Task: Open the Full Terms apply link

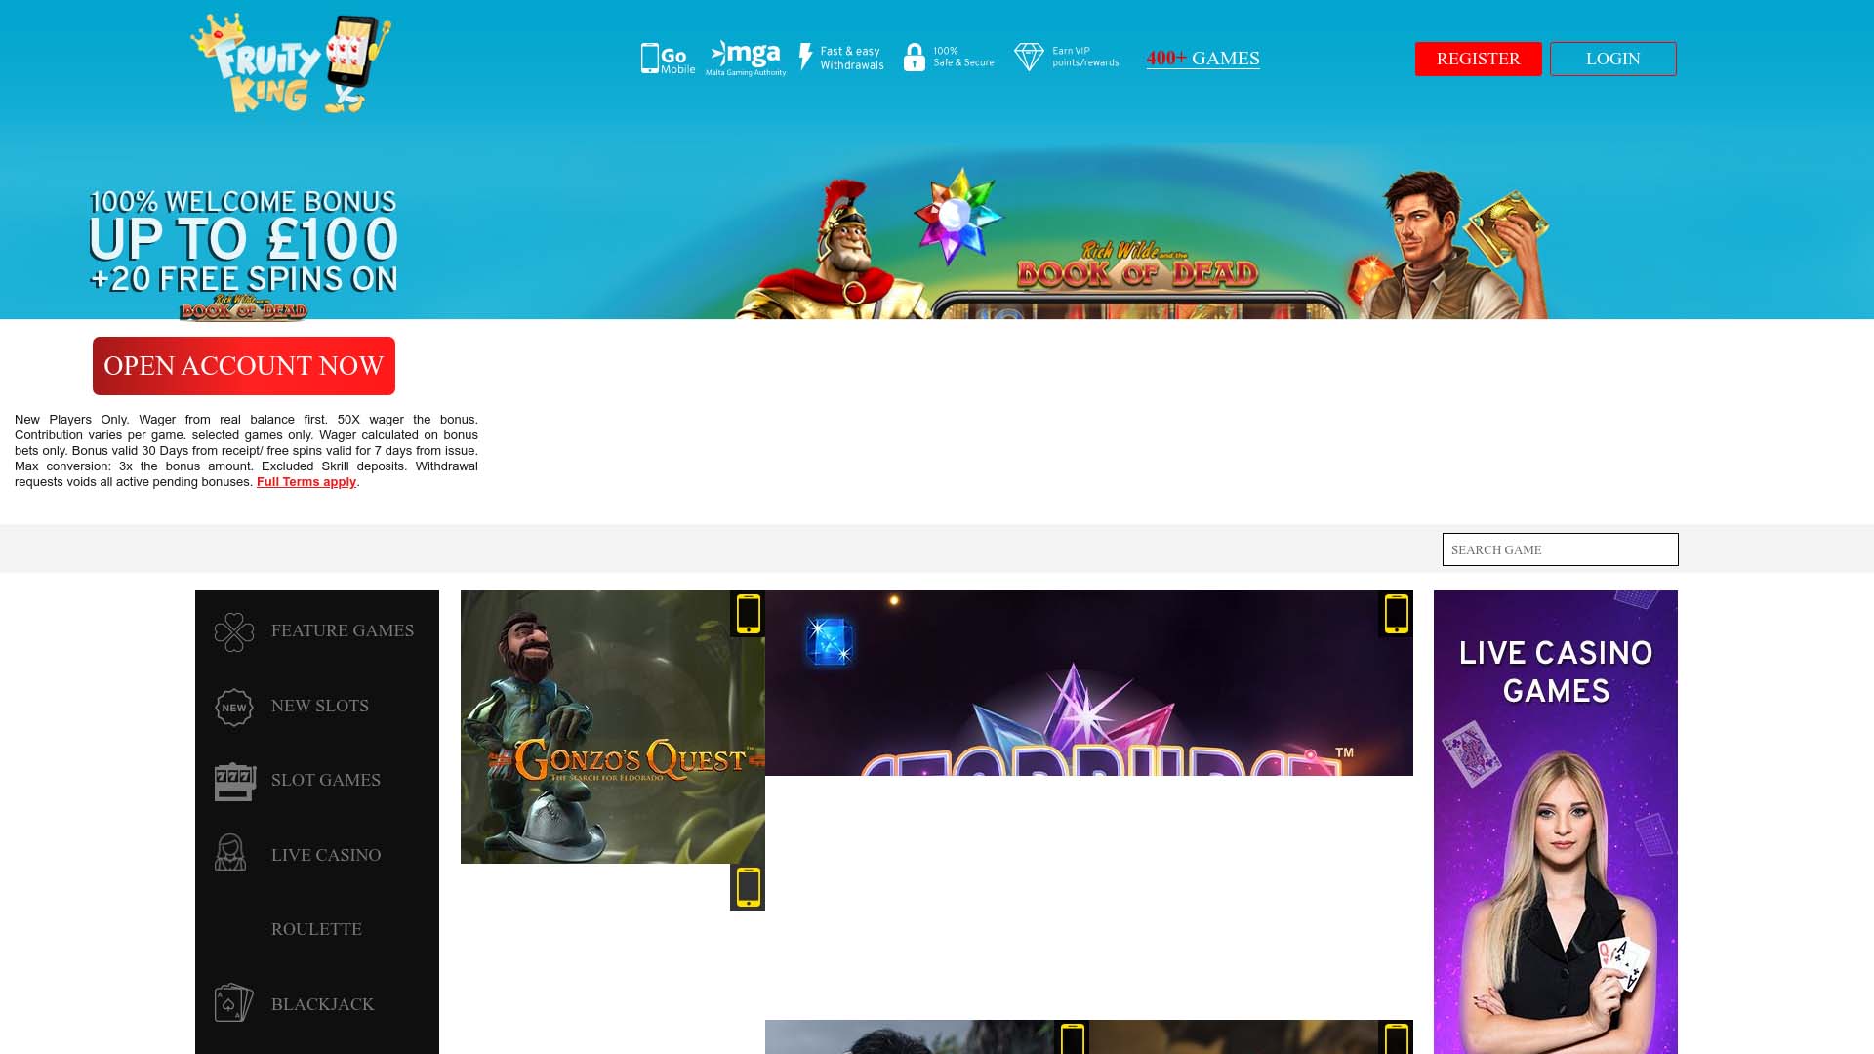Action: (x=306, y=481)
